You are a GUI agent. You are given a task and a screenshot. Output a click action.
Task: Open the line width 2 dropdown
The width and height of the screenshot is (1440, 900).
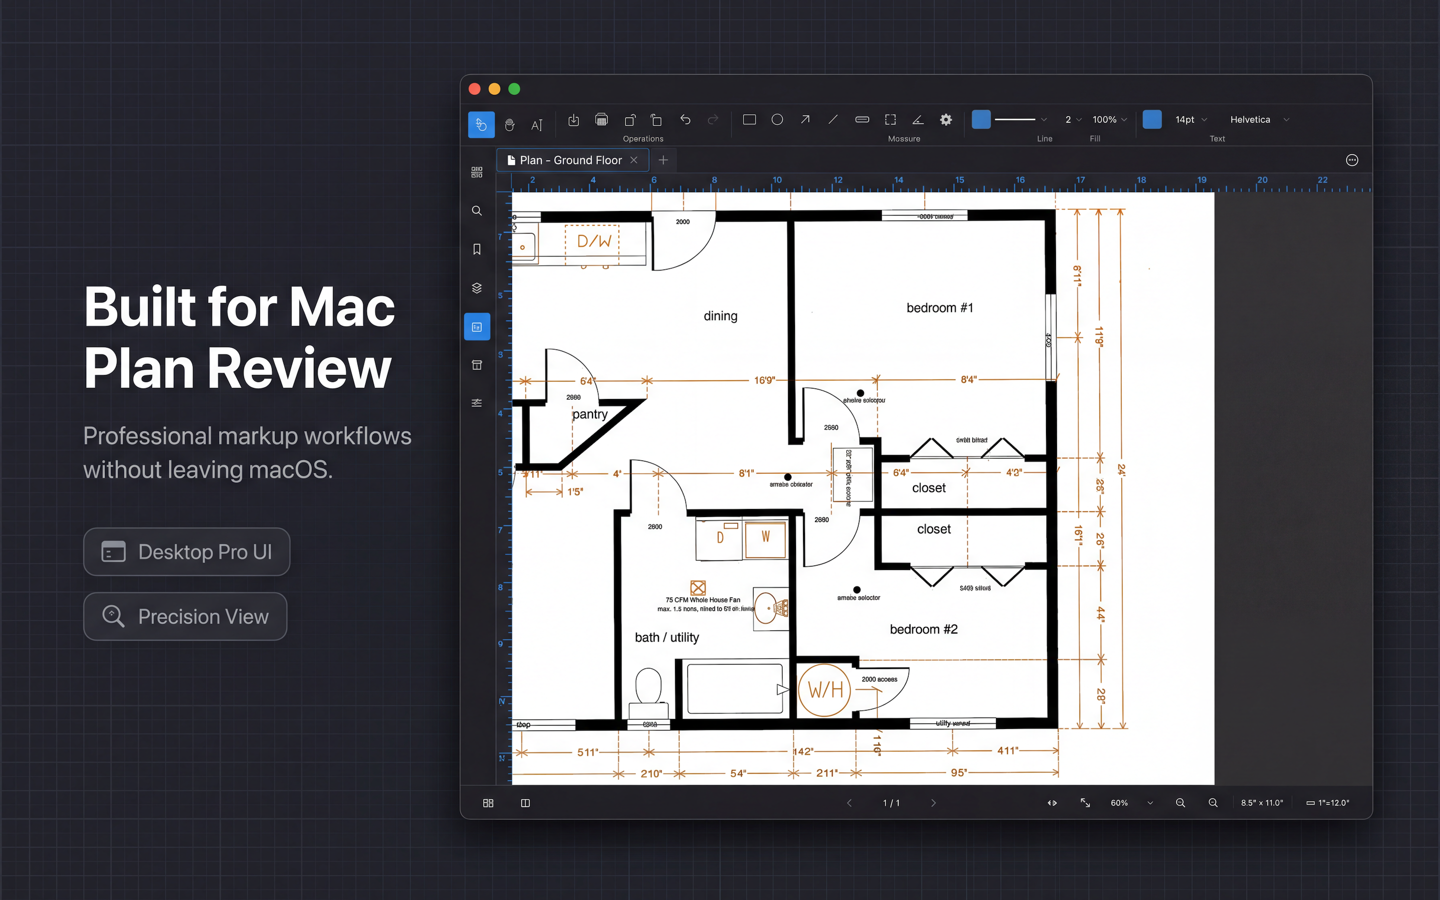(1073, 119)
